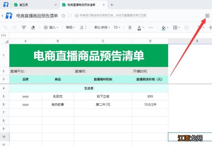Click the 899 price cell
212x146 pixels.
pyautogui.click(x=150, y=96)
